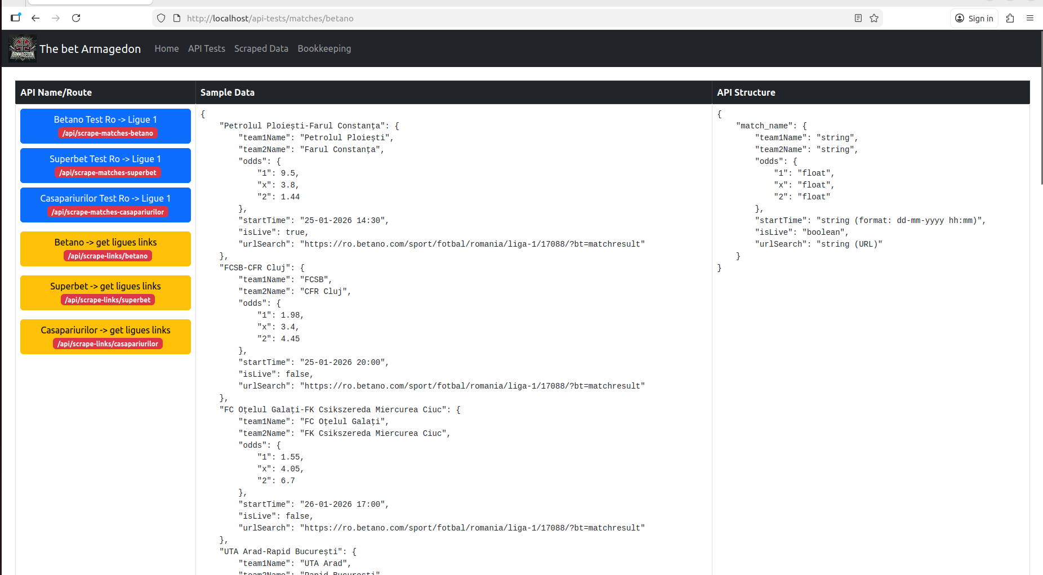Bookmark this page with the star icon
This screenshot has height=575, width=1043.
click(x=873, y=18)
